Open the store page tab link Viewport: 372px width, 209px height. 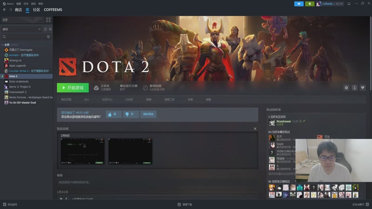point(66,99)
